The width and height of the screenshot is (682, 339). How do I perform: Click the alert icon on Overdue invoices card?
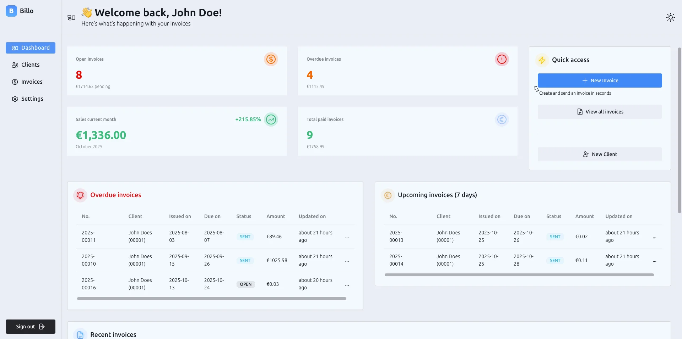click(x=502, y=59)
